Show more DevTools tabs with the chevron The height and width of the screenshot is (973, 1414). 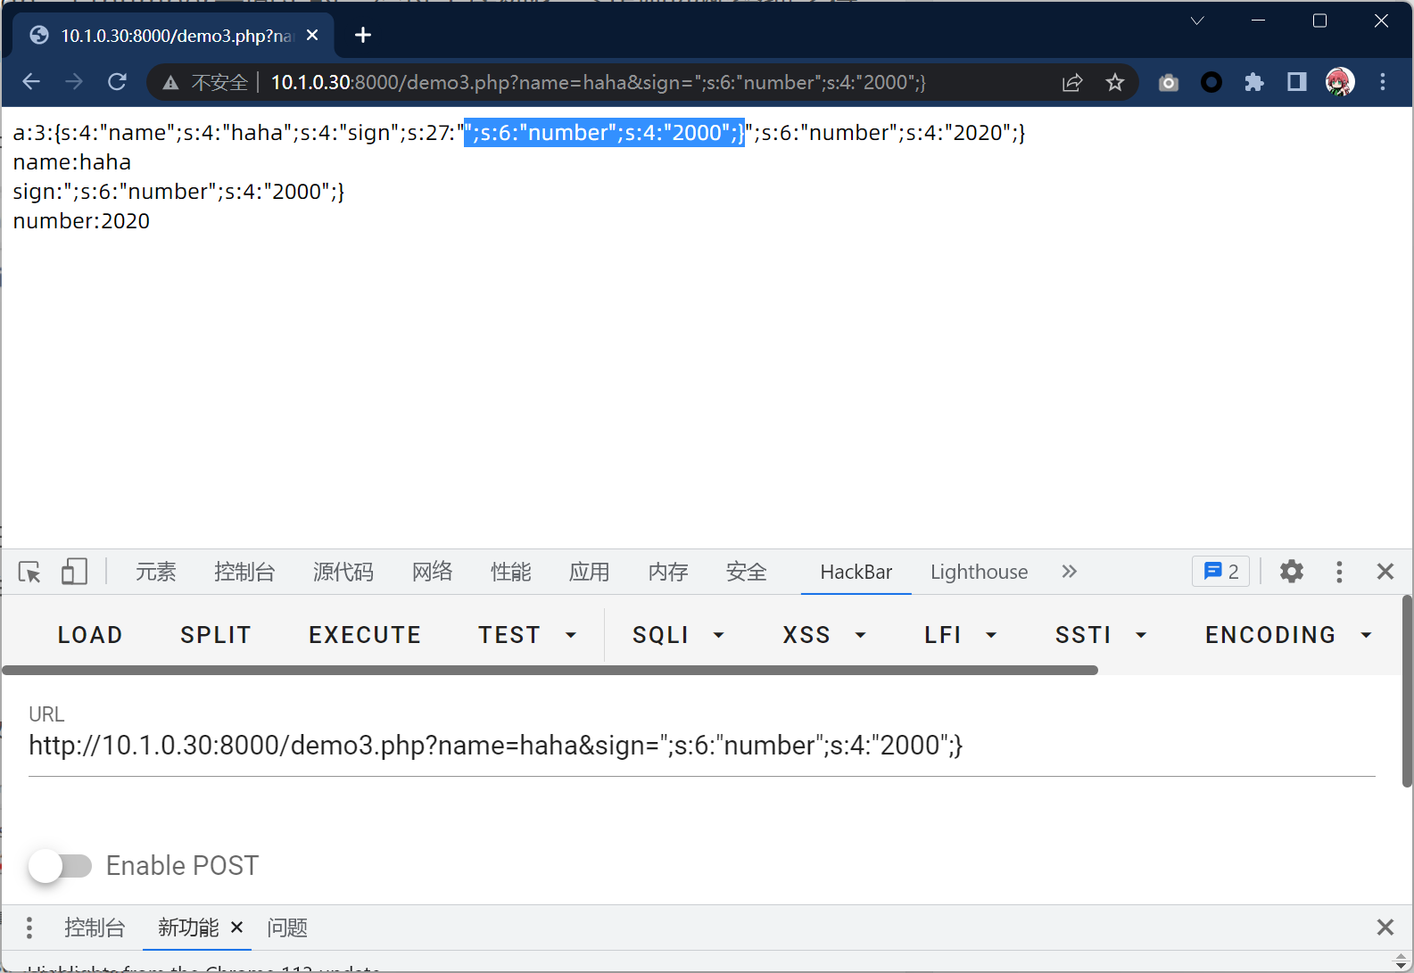1069,572
